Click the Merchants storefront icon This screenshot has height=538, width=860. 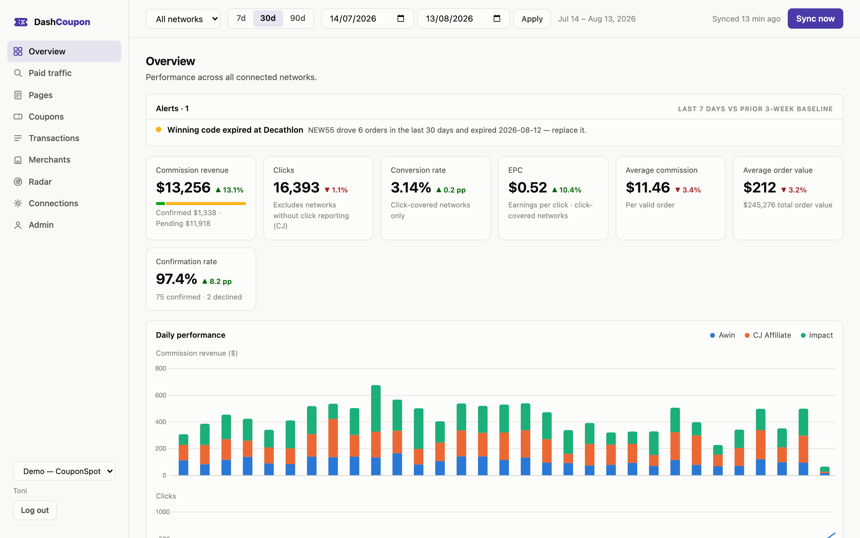click(18, 160)
